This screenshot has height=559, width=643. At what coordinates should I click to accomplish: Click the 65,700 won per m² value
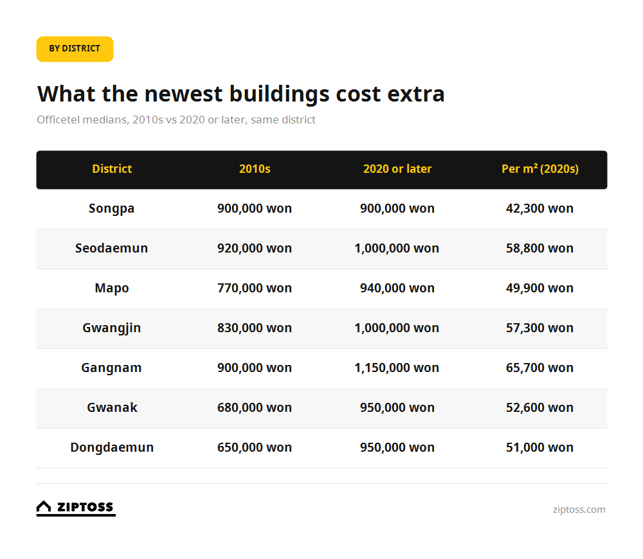pyautogui.click(x=539, y=368)
